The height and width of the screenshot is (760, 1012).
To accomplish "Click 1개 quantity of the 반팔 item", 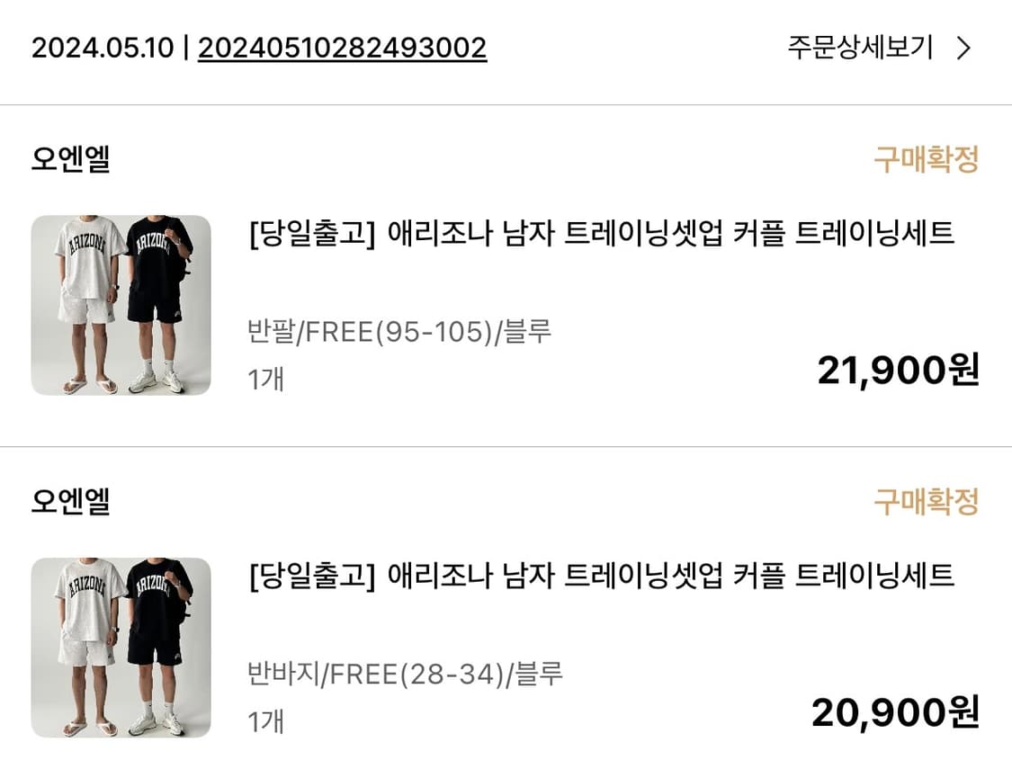I will pos(265,379).
